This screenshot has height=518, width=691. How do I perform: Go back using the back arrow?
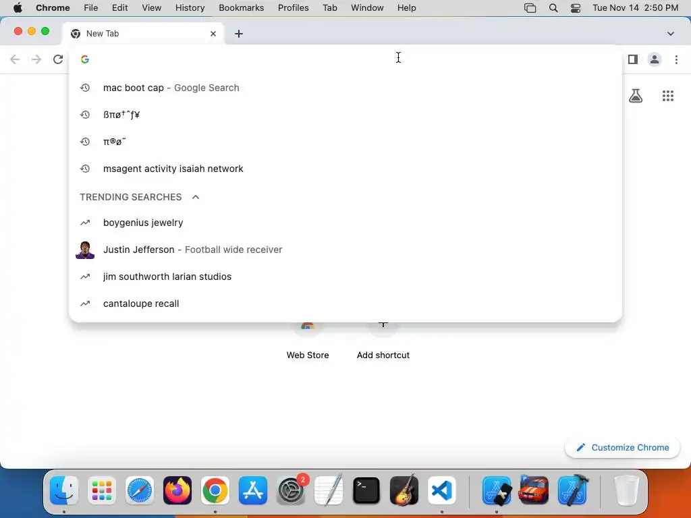[15, 59]
